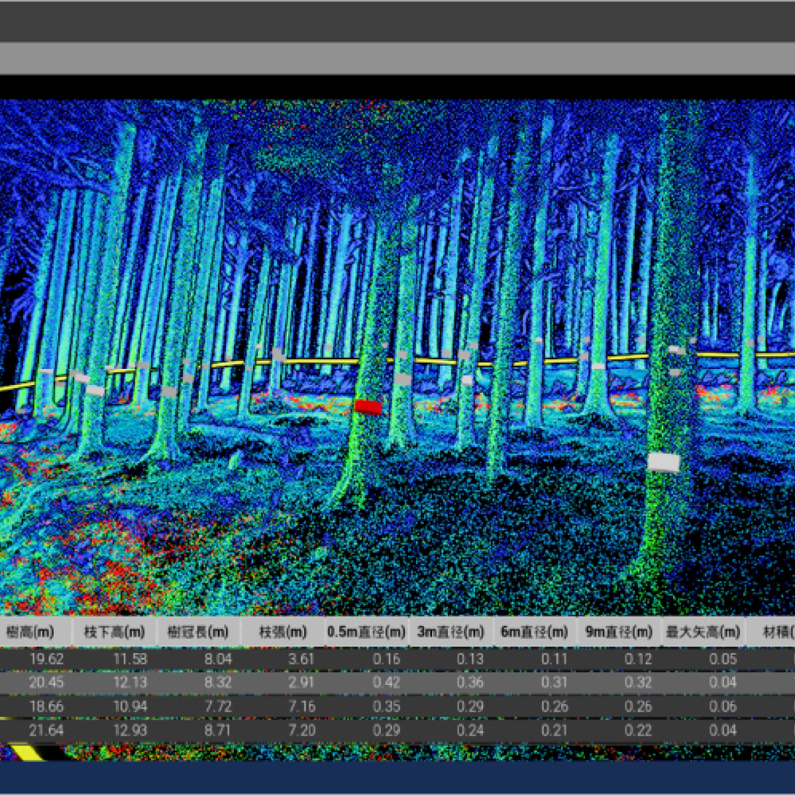Click the 枝下高(m) column header
795x795 pixels.
click(x=114, y=632)
